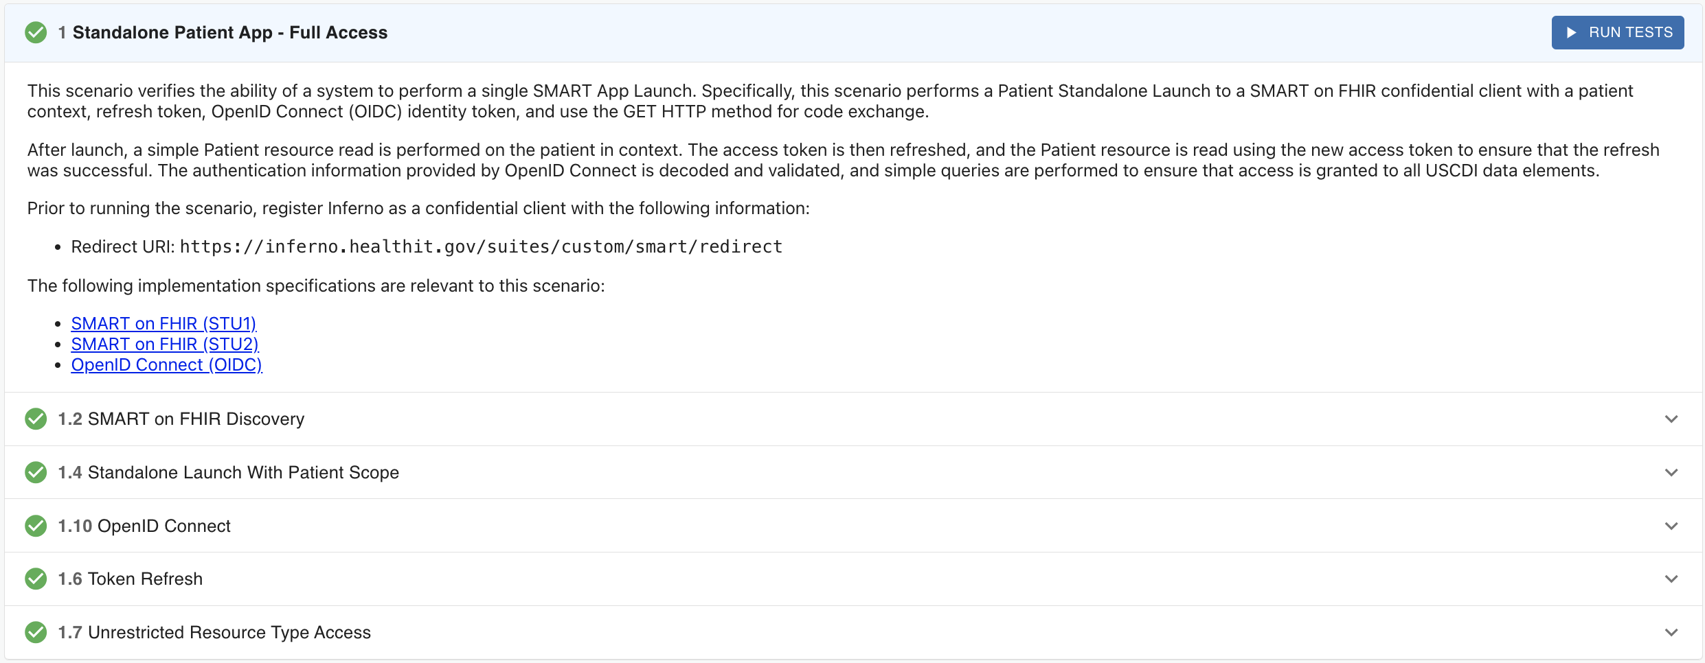Click the pass icon for Unrestricted Resource Type Access

click(36, 632)
